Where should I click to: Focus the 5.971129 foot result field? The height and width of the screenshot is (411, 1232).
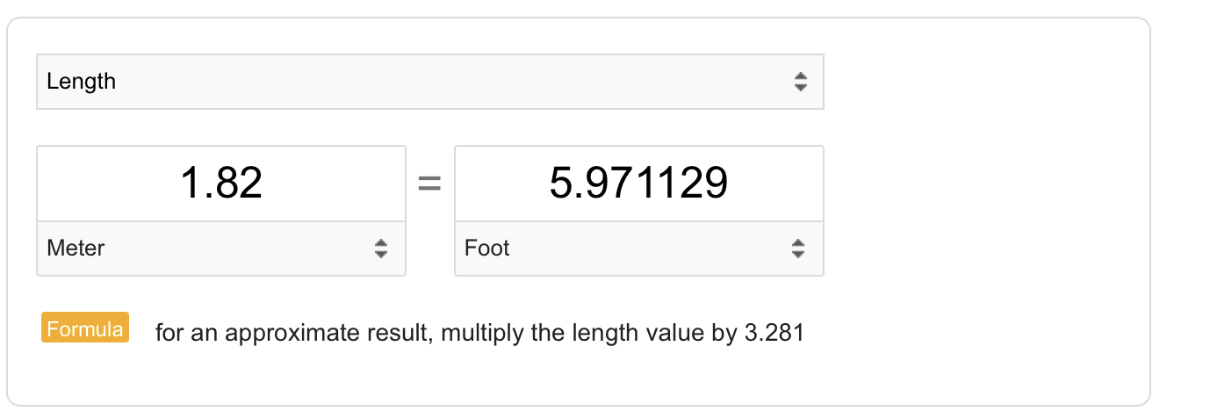coord(639,184)
